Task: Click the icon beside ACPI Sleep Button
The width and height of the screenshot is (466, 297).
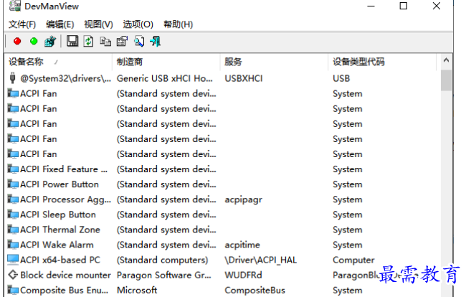Action: click(x=13, y=214)
